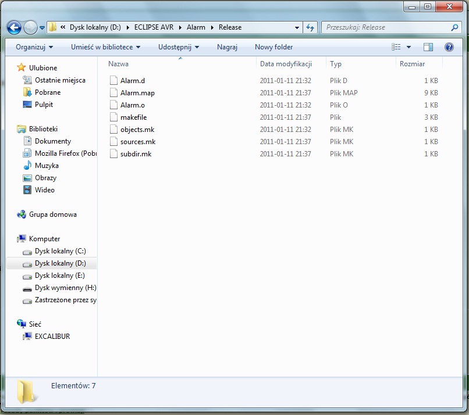Open address bar history dropdown

tap(297, 27)
